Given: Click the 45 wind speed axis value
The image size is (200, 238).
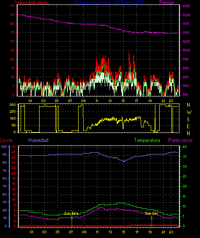Looking at the screenshot, I should 12,15.
